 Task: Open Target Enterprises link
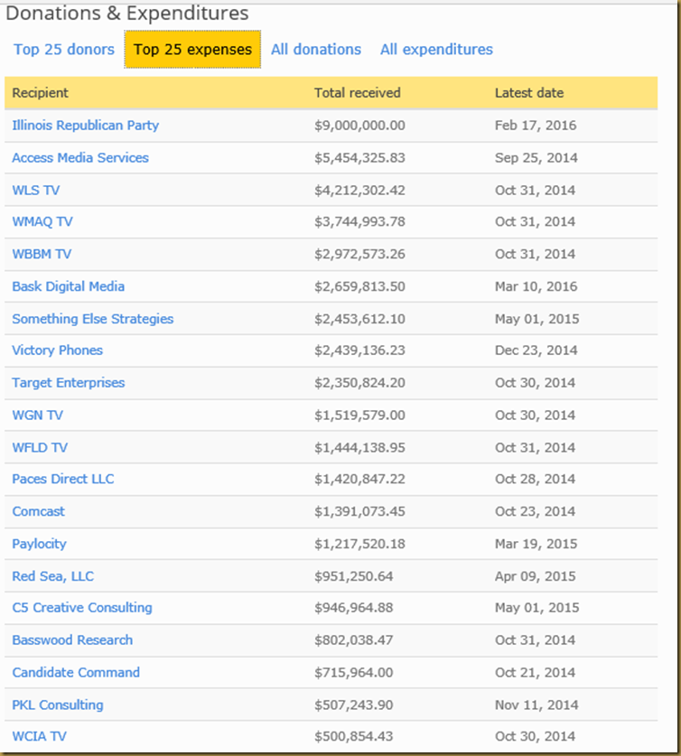click(x=69, y=383)
